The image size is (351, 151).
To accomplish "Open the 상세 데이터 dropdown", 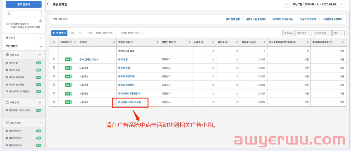I will pos(322,33).
